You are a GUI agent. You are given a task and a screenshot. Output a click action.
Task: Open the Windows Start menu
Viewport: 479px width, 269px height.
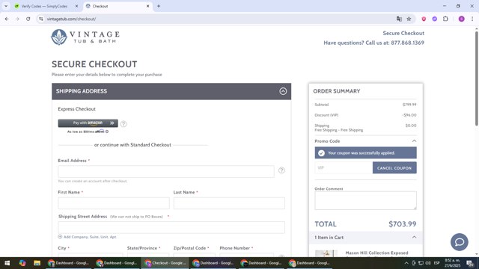[x=7, y=263]
